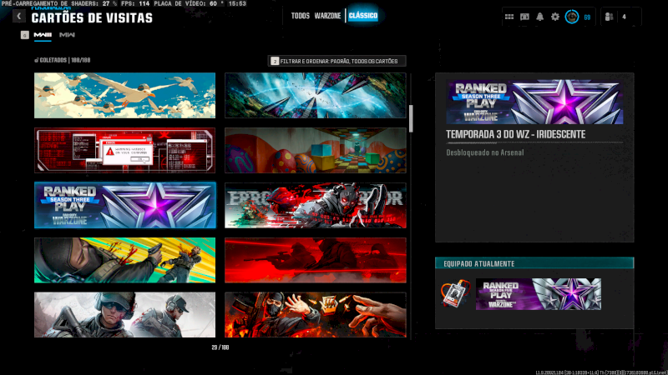The height and width of the screenshot is (375, 668).
Task: Select the red sniper silhouettes calling card
Action: (x=316, y=260)
